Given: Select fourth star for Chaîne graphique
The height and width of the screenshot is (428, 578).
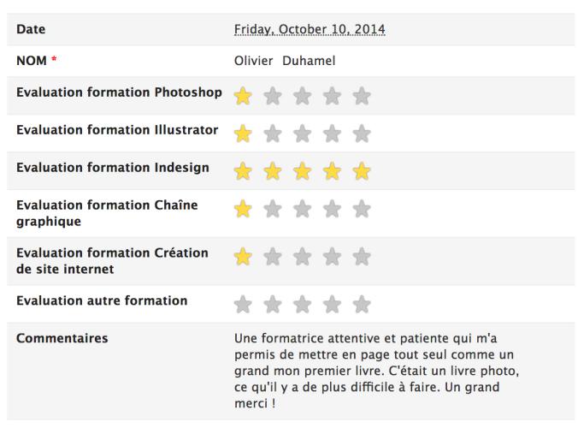Looking at the screenshot, I should point(332,209).
